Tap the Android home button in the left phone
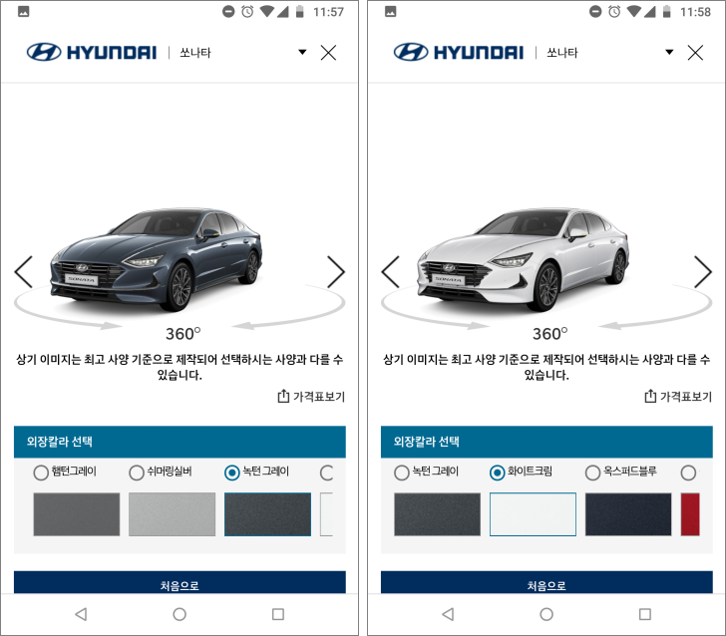 pyautogui.click(x=180, y=614)
